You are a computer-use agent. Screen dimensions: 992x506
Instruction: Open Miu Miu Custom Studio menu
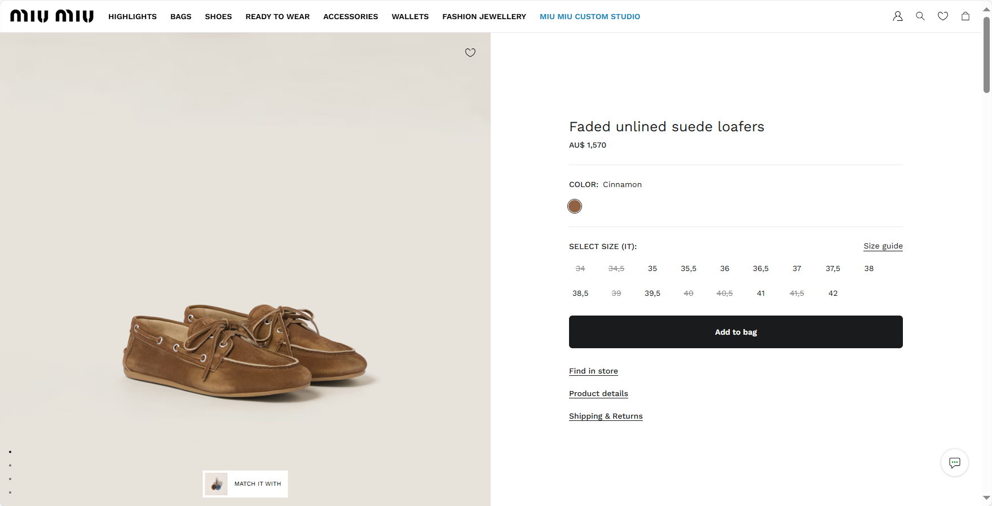(x=589, y=16)
